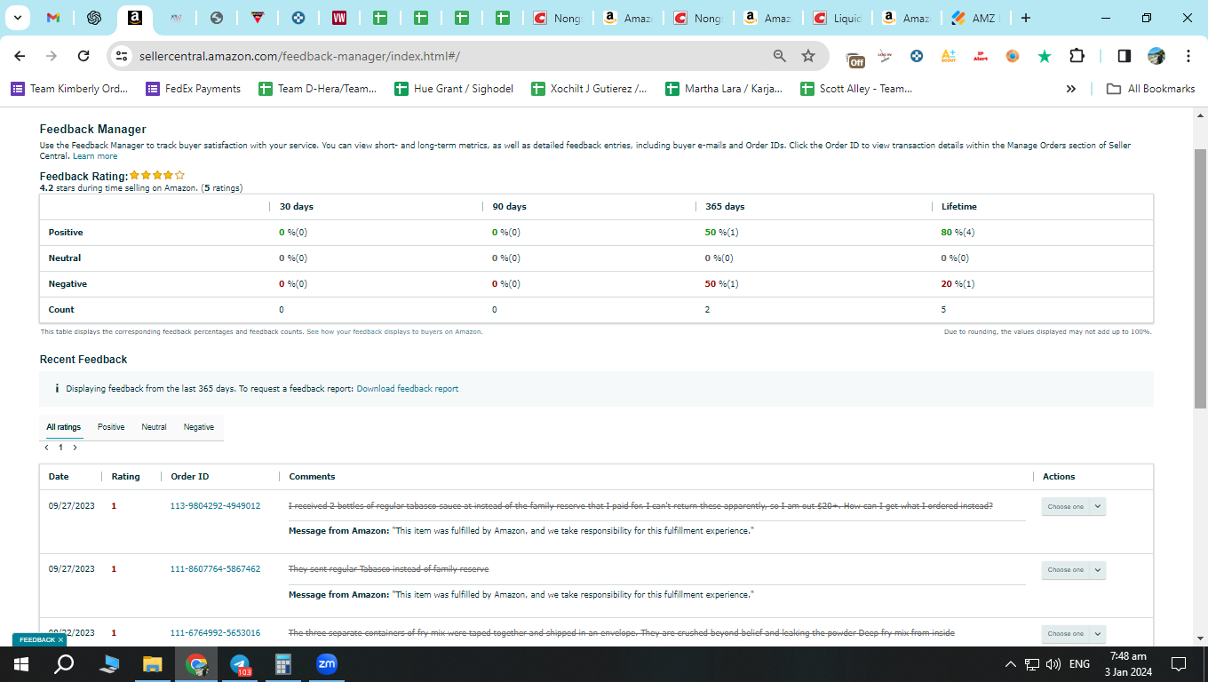This screenshot has width=1208, height=682.
Task: Switch to the Liquid browser tab
Action: click(837, 18)
